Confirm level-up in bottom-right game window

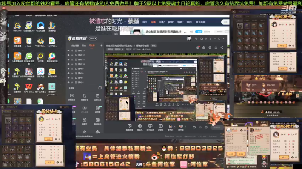pos(284,157)
